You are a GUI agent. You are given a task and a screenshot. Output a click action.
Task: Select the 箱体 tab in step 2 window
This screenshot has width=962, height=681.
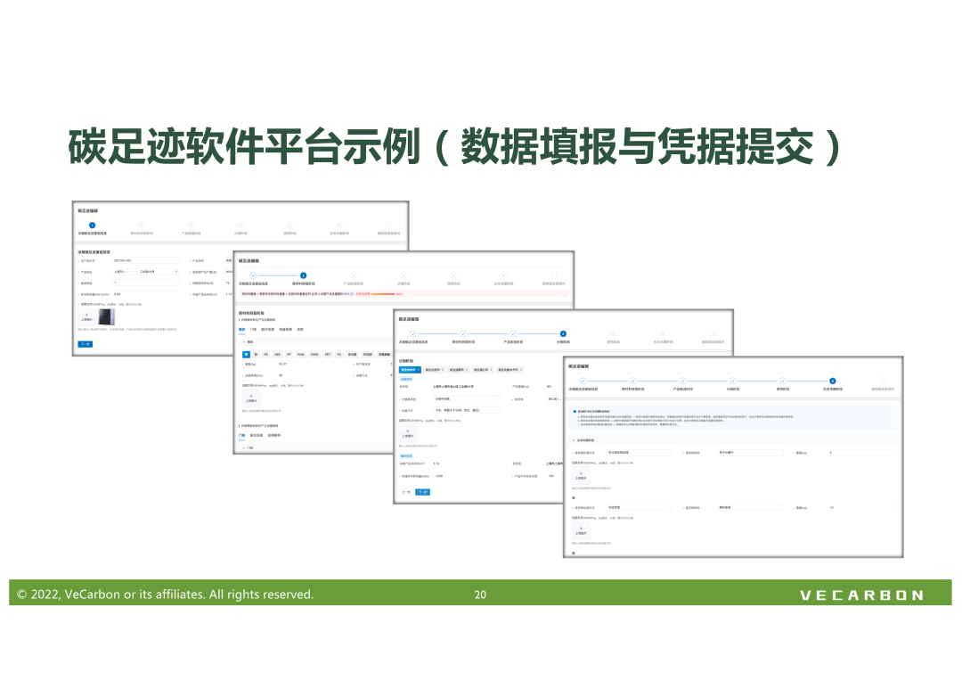pyautogui.click(x=241, y=329)
